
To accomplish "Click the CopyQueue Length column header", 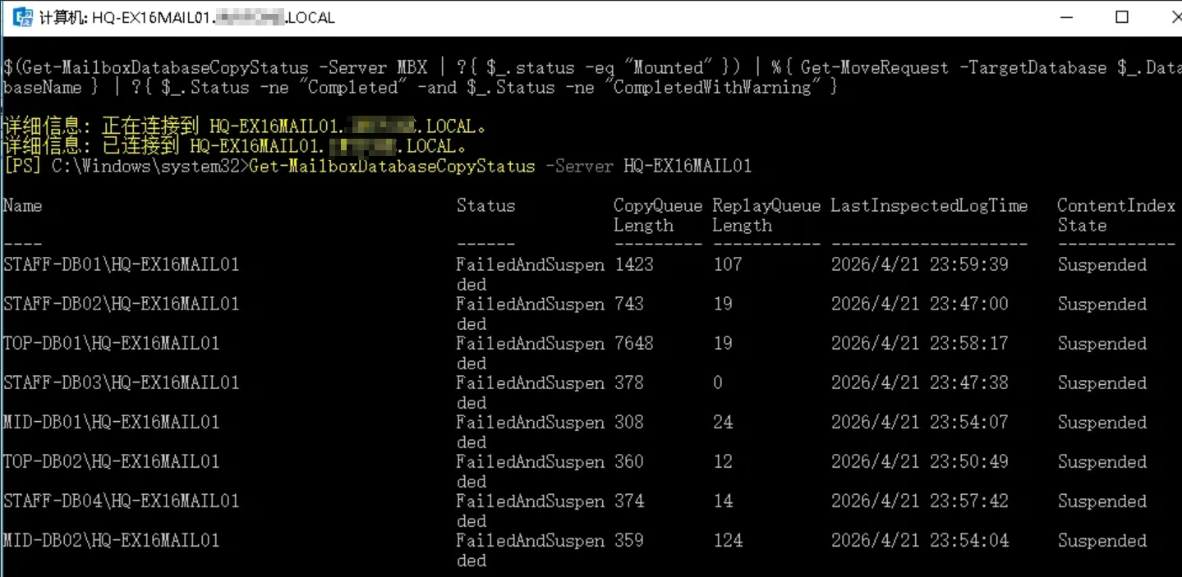I will pos(658,216).
